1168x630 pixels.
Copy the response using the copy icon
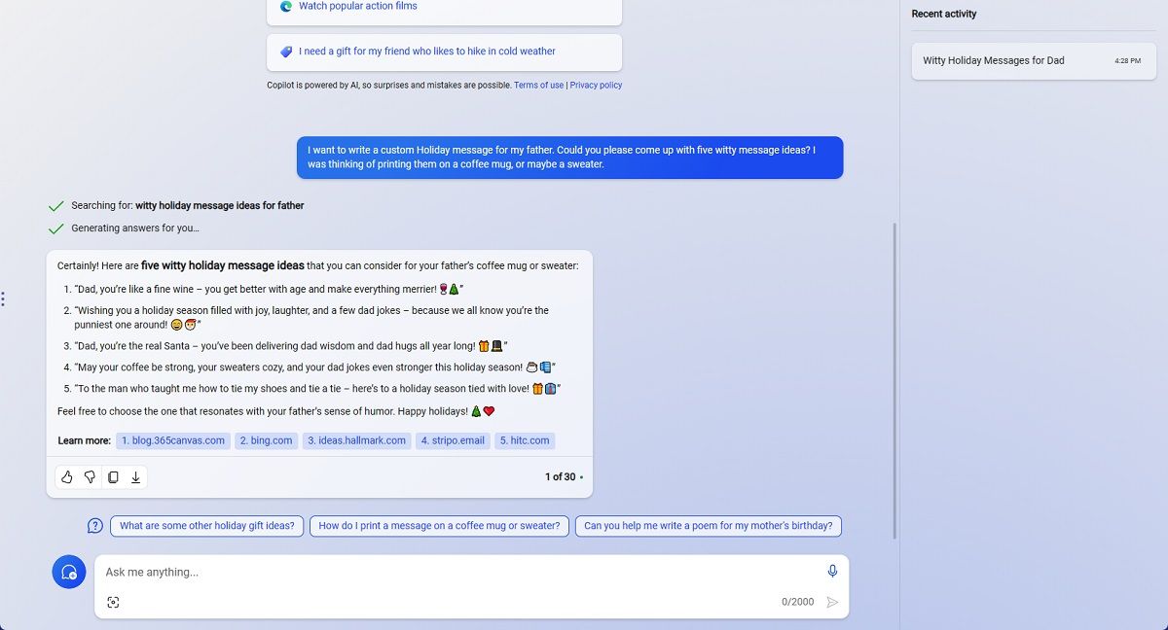[113, 477]
